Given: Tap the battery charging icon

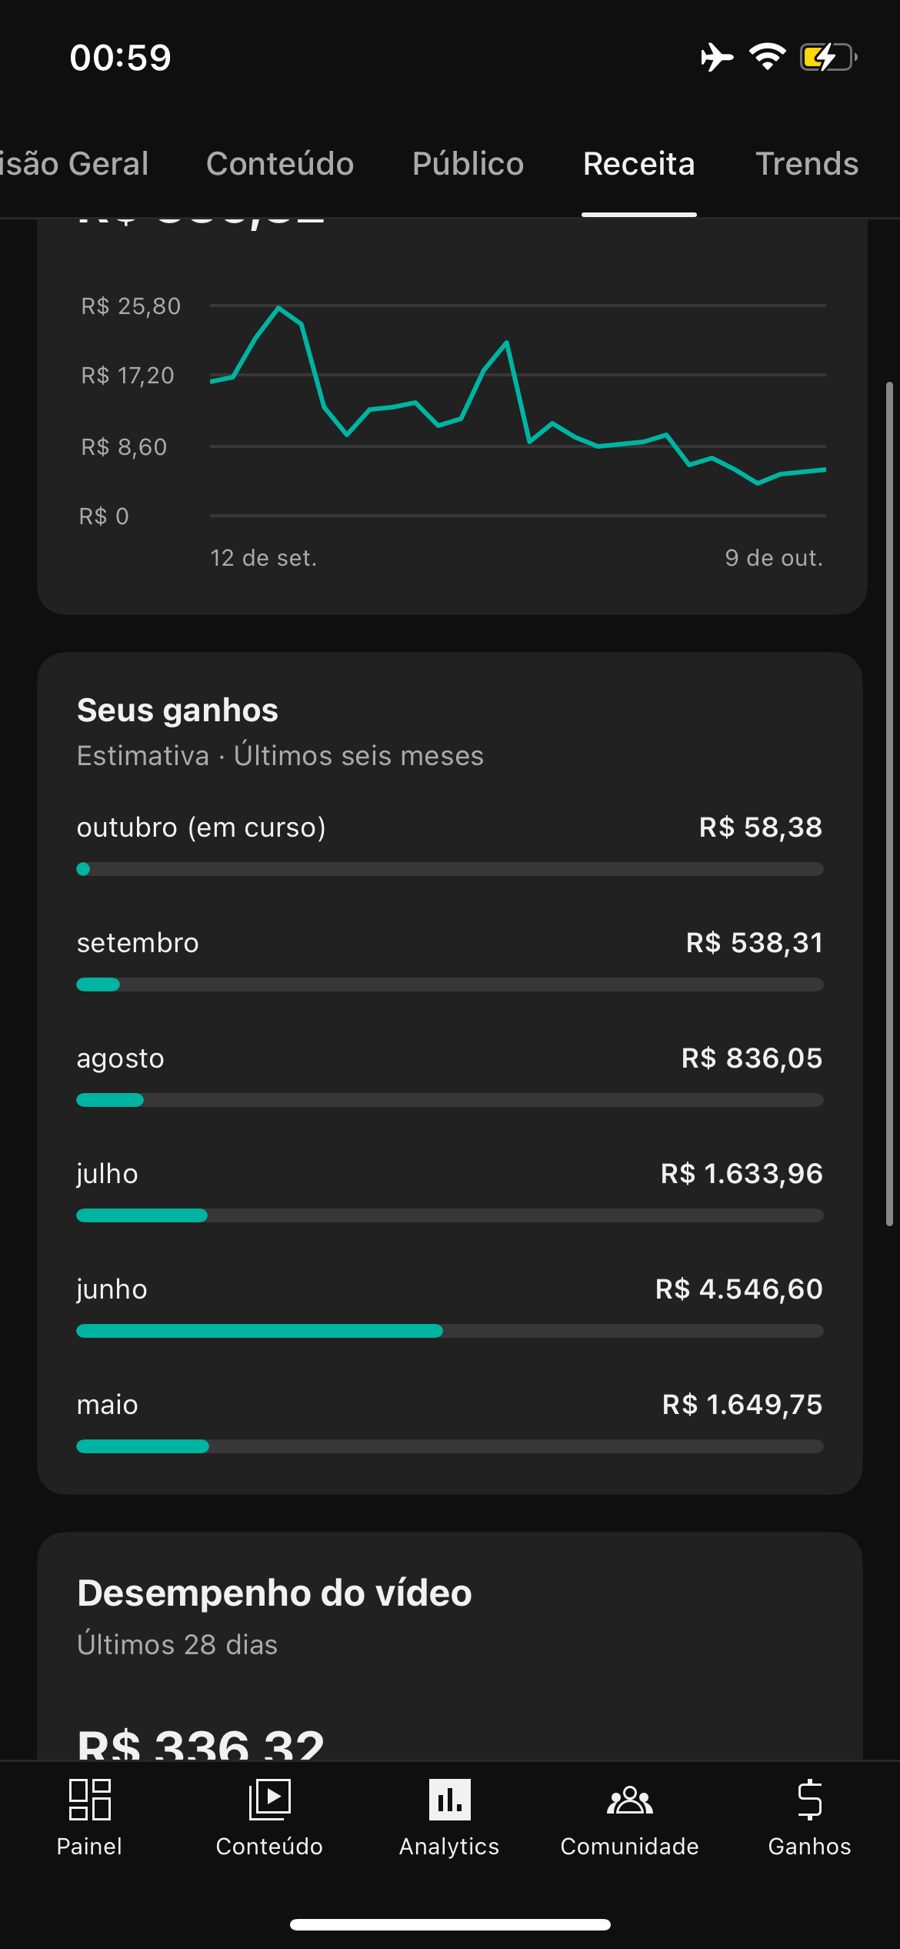Looking at the screenshot, I should tap(828, 58).
